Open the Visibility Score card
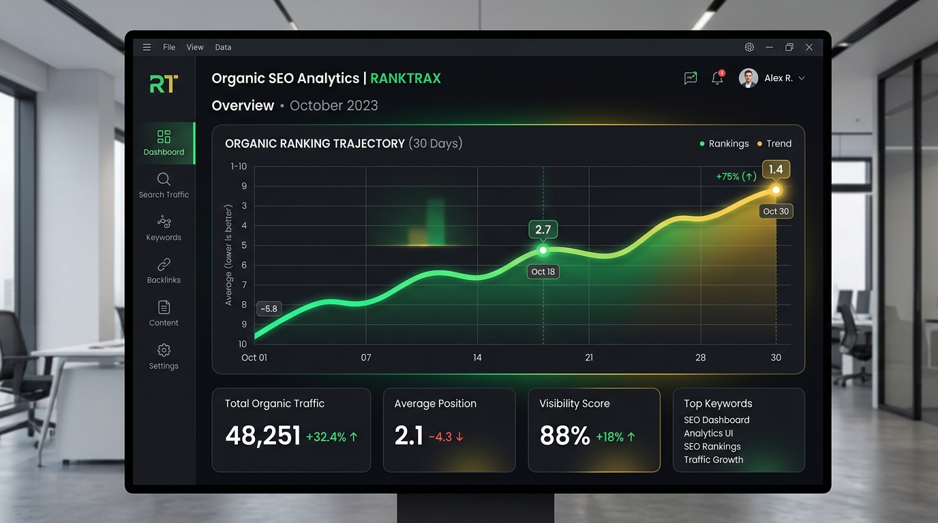Screen dimensions: 938x523 pos(594,430)
